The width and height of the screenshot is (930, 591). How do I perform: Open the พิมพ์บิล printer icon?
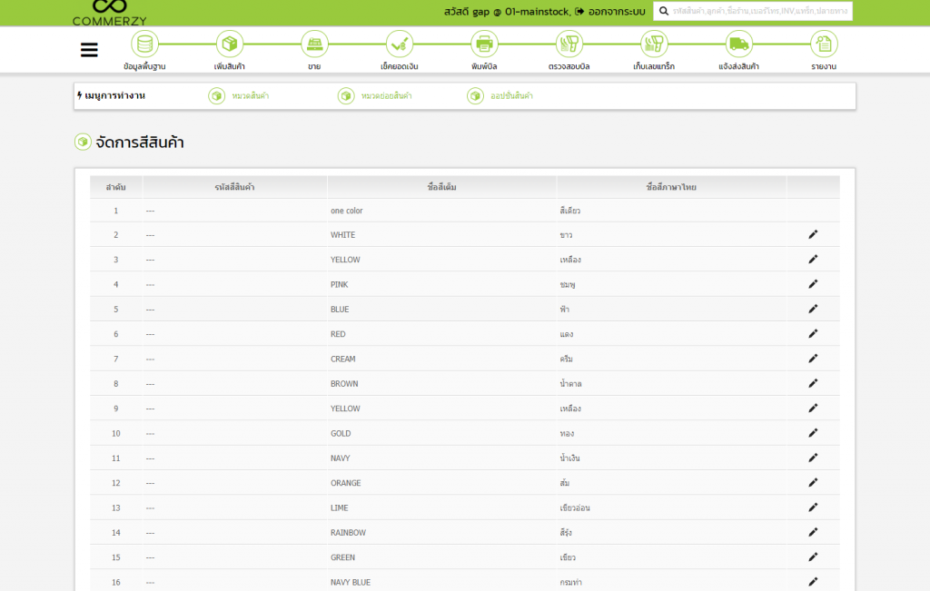[x=484, y=44]
